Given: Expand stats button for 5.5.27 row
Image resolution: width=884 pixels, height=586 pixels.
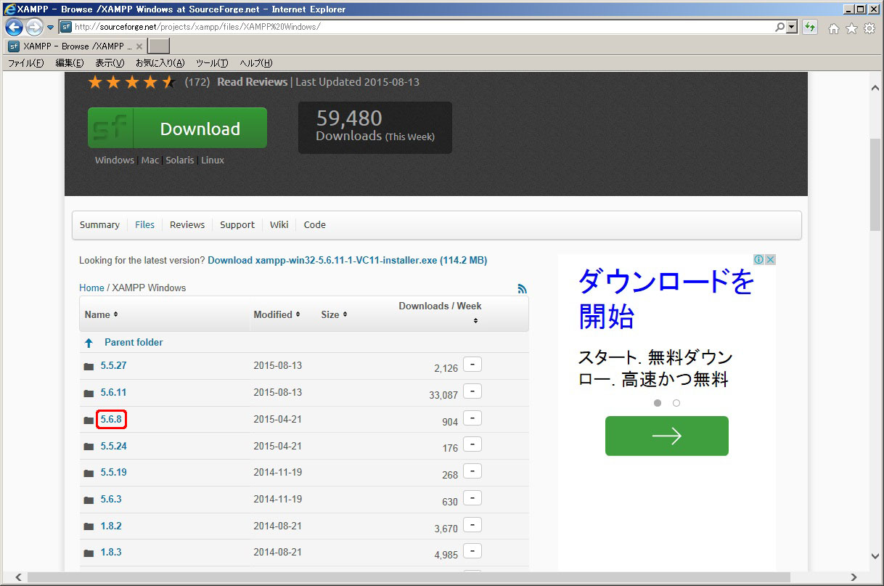Looking at the screenshot, I should coord(472,365).
